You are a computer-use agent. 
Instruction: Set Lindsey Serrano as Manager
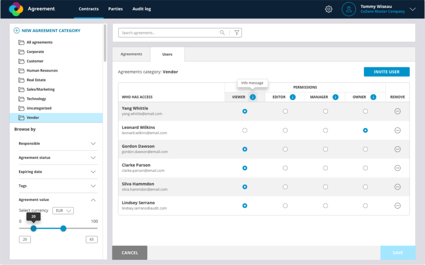[325, 206]
